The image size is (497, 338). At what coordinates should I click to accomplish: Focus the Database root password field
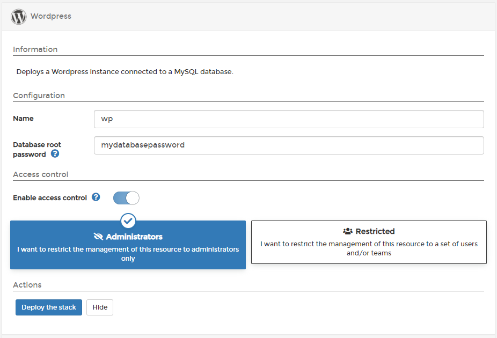pyautogui.click(x=289, y=145)
